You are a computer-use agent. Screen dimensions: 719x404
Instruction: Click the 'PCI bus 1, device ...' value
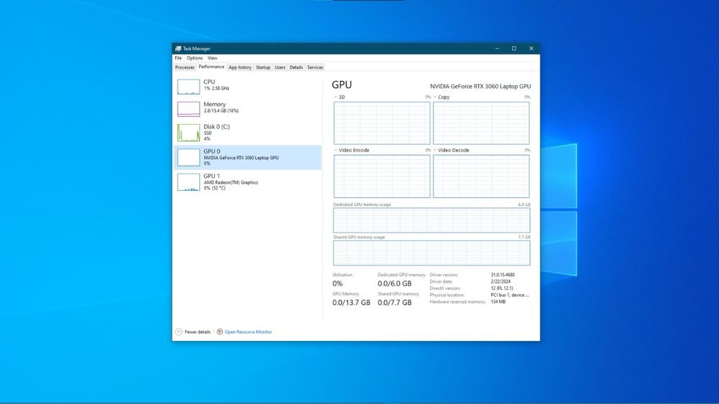510,295
